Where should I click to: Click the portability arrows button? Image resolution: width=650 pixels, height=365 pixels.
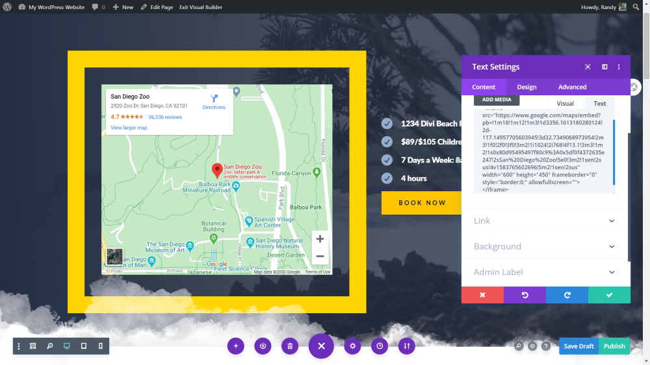[x=407, y=346]
